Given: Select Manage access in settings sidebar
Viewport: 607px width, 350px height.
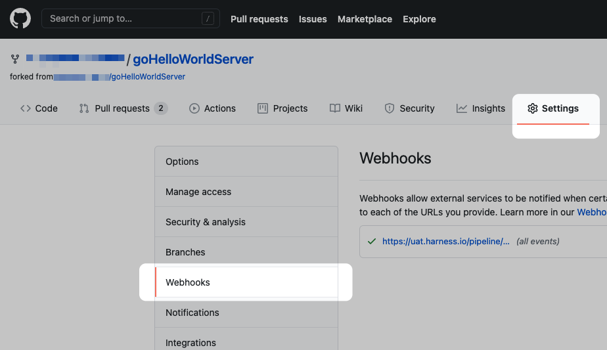Looking at the screenshot, I should (198, 192).
